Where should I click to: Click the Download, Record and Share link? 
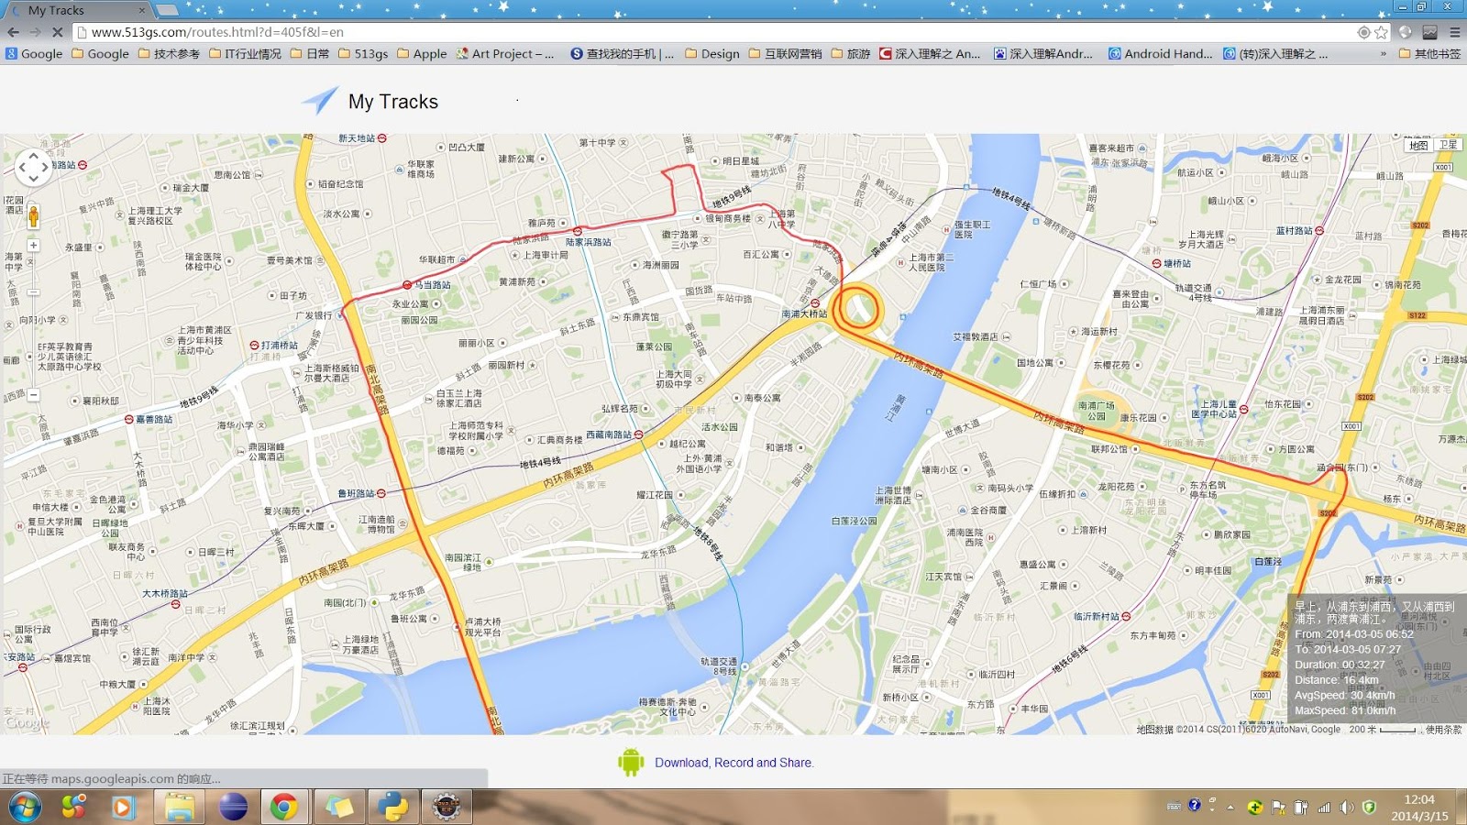(x=733, y=762)
